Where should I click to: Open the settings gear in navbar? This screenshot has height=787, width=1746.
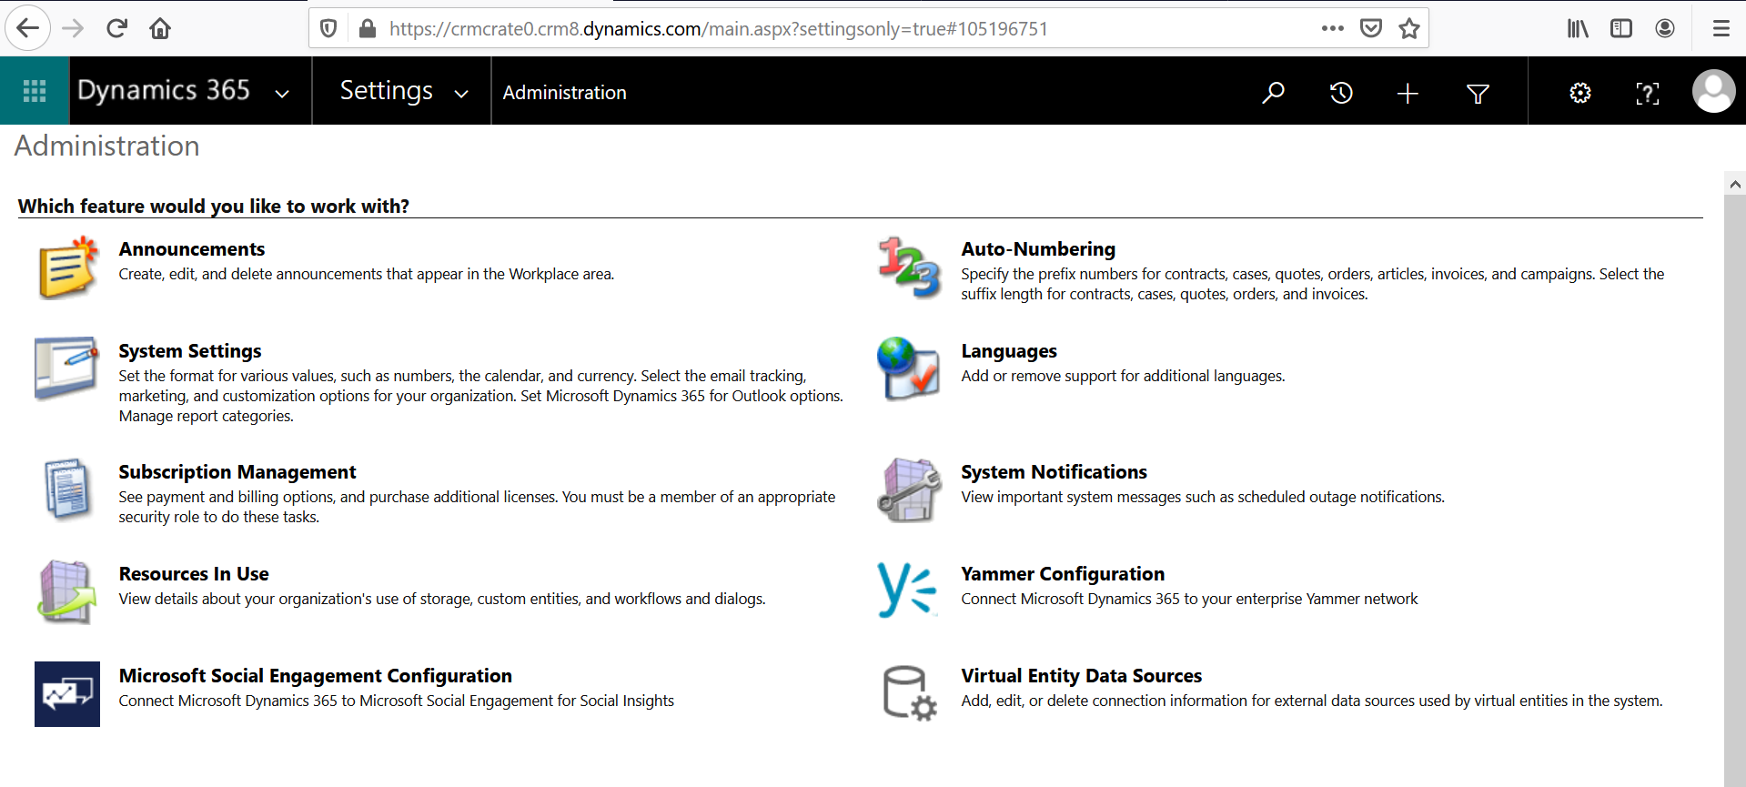click(x=1579, y=93)
